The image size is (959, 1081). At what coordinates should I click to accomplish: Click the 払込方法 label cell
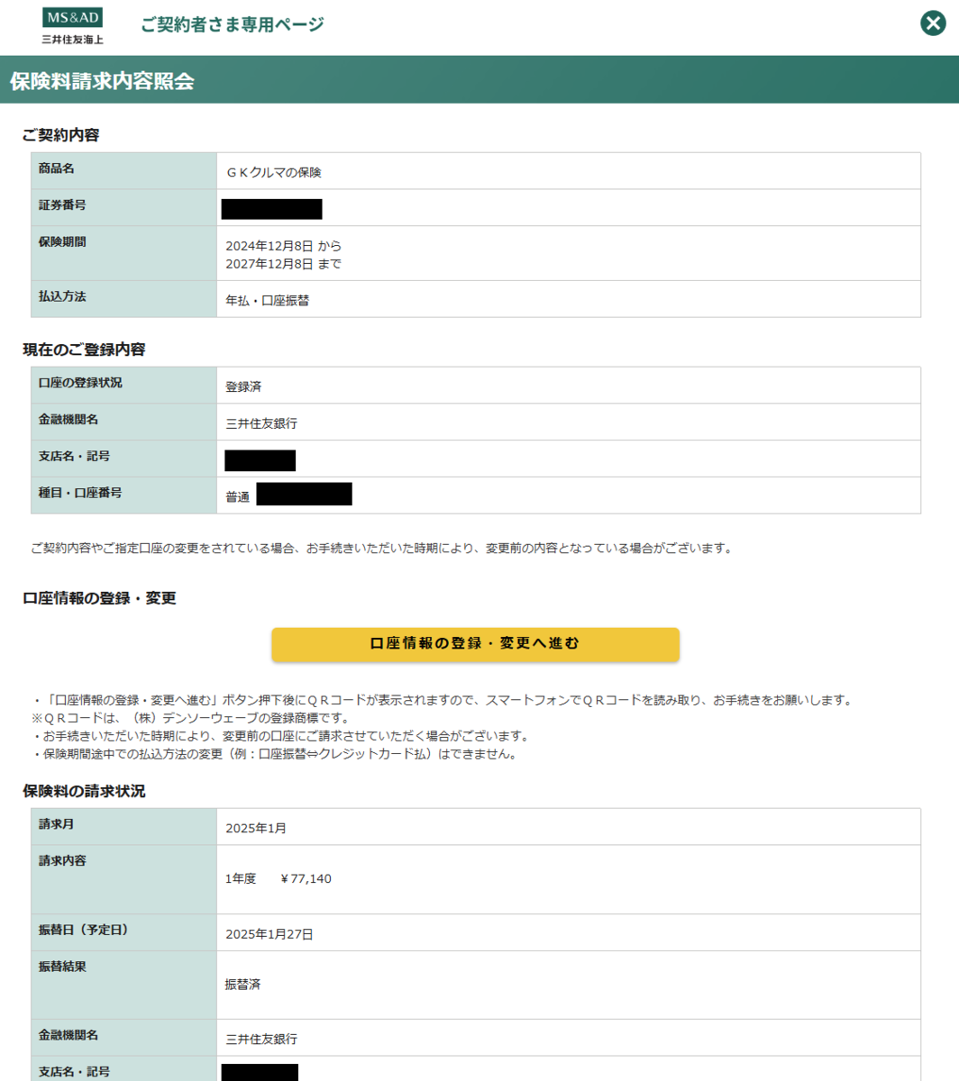[124, 299]
